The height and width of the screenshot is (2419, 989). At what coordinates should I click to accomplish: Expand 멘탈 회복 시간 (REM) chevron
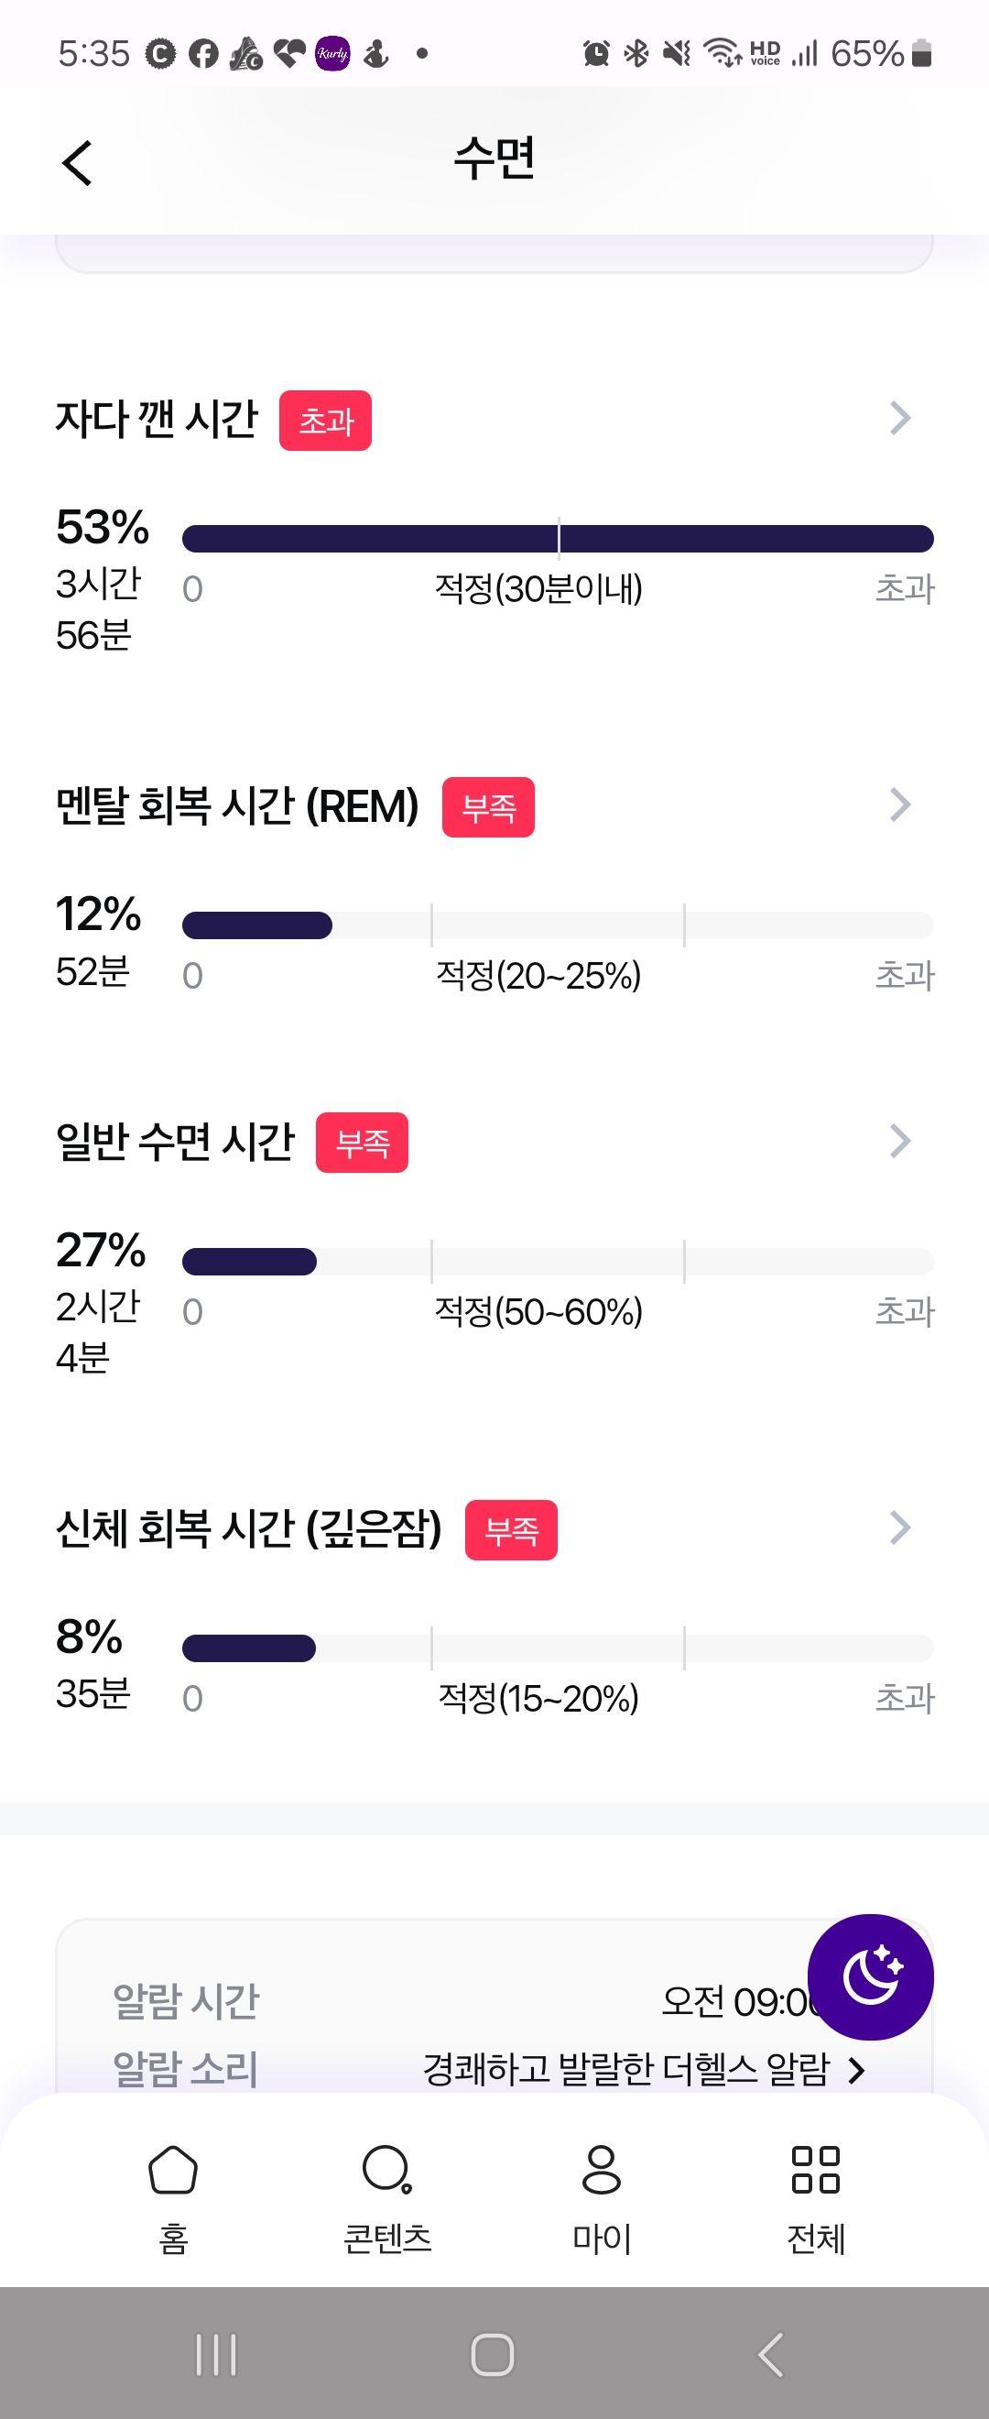[x=900, y=805]
